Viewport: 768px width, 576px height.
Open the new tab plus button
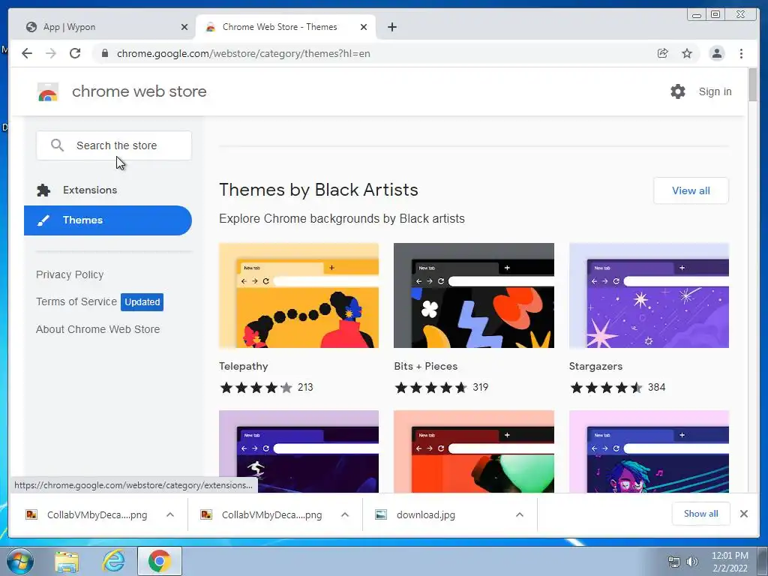391,27
